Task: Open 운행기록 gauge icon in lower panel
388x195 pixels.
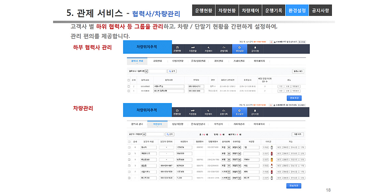Action: click(x=224, y=111)
